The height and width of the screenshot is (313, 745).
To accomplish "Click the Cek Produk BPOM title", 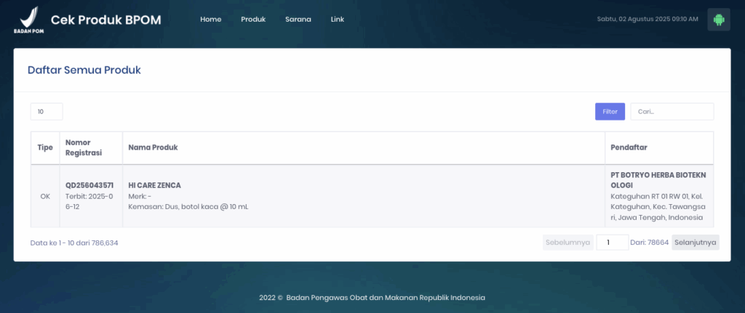I will [106, 20].
